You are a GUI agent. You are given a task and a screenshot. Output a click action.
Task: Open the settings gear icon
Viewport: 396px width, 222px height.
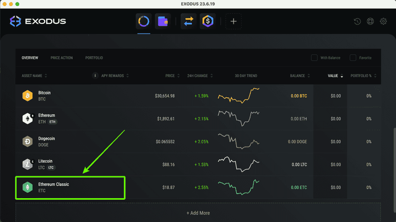pyautogui.click(x=383, y=22)
